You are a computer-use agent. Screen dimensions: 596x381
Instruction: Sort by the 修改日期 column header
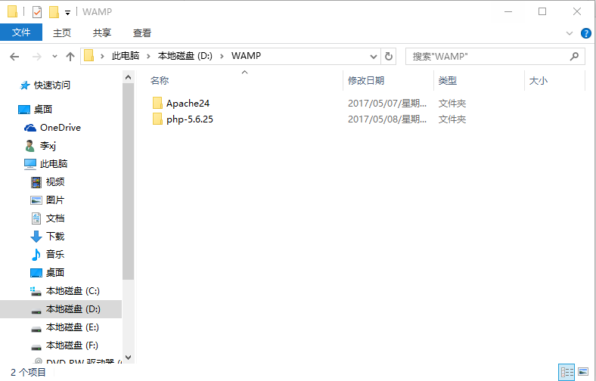pos(365,81)
